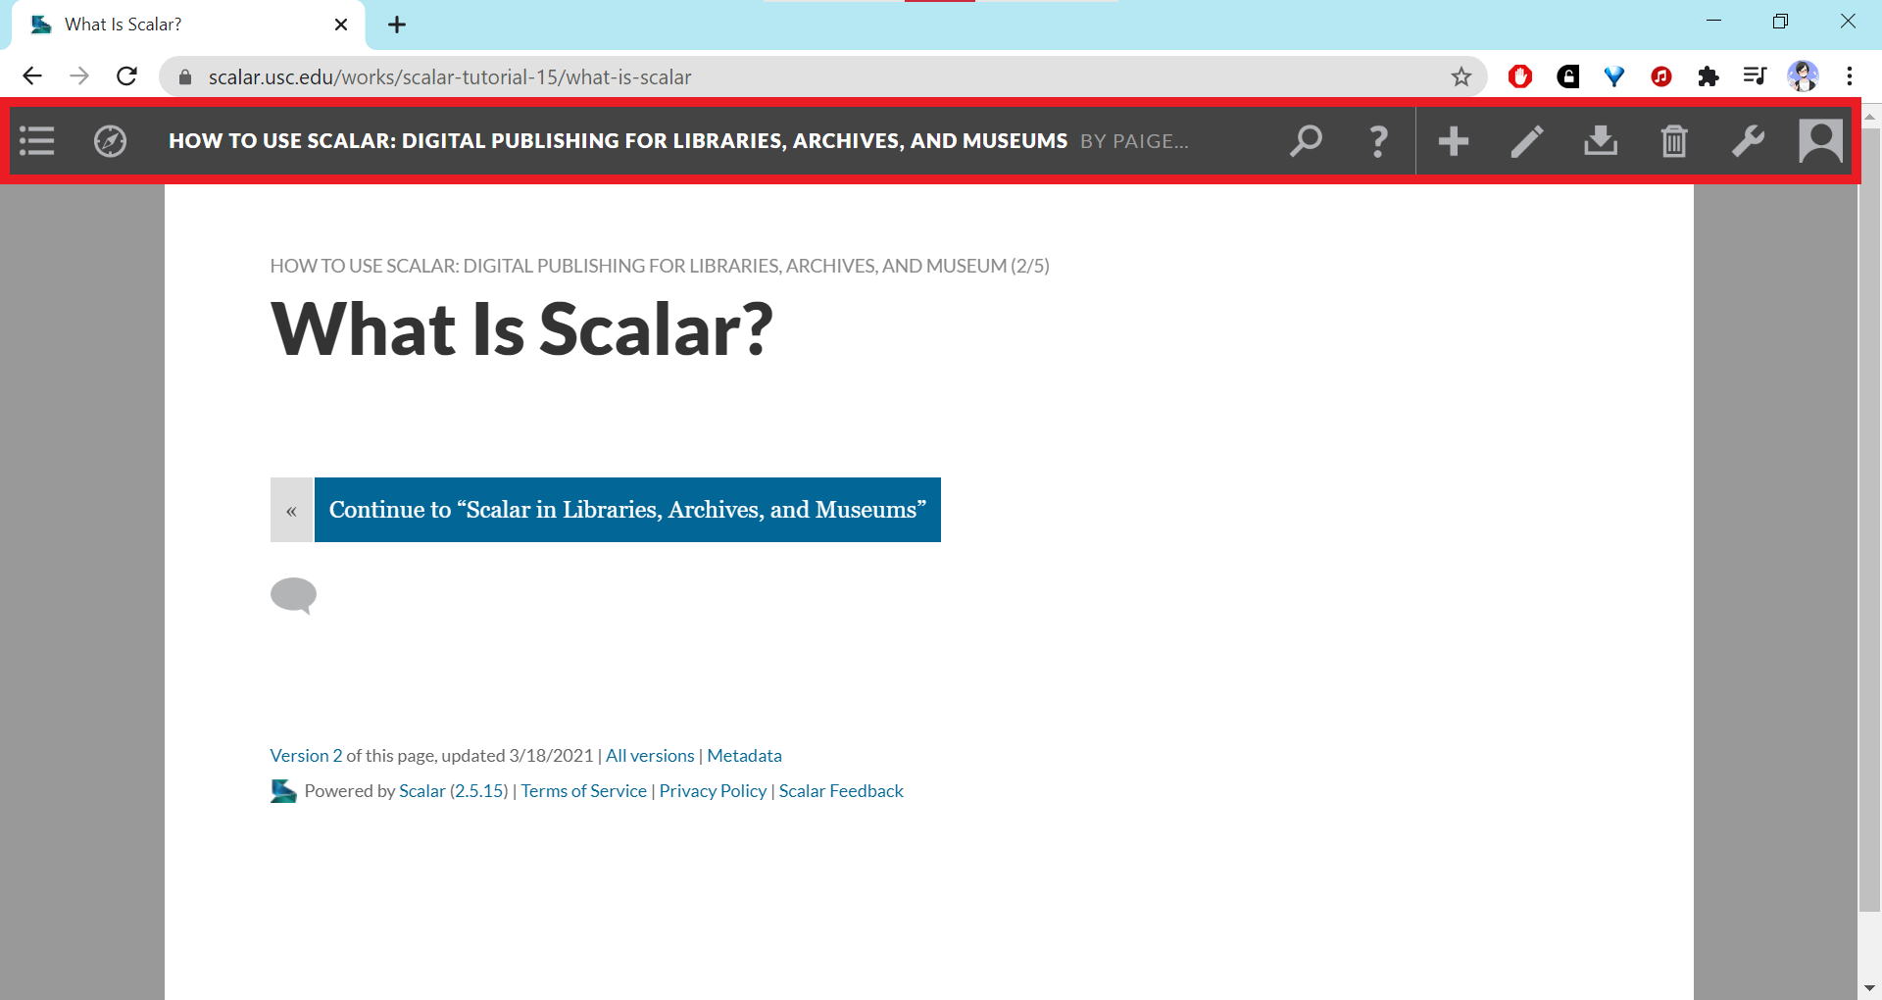The width and height of the screenshot is (1882, 1000).
Task: Open dashboard with wrench icon
Action: [1748, 141]
